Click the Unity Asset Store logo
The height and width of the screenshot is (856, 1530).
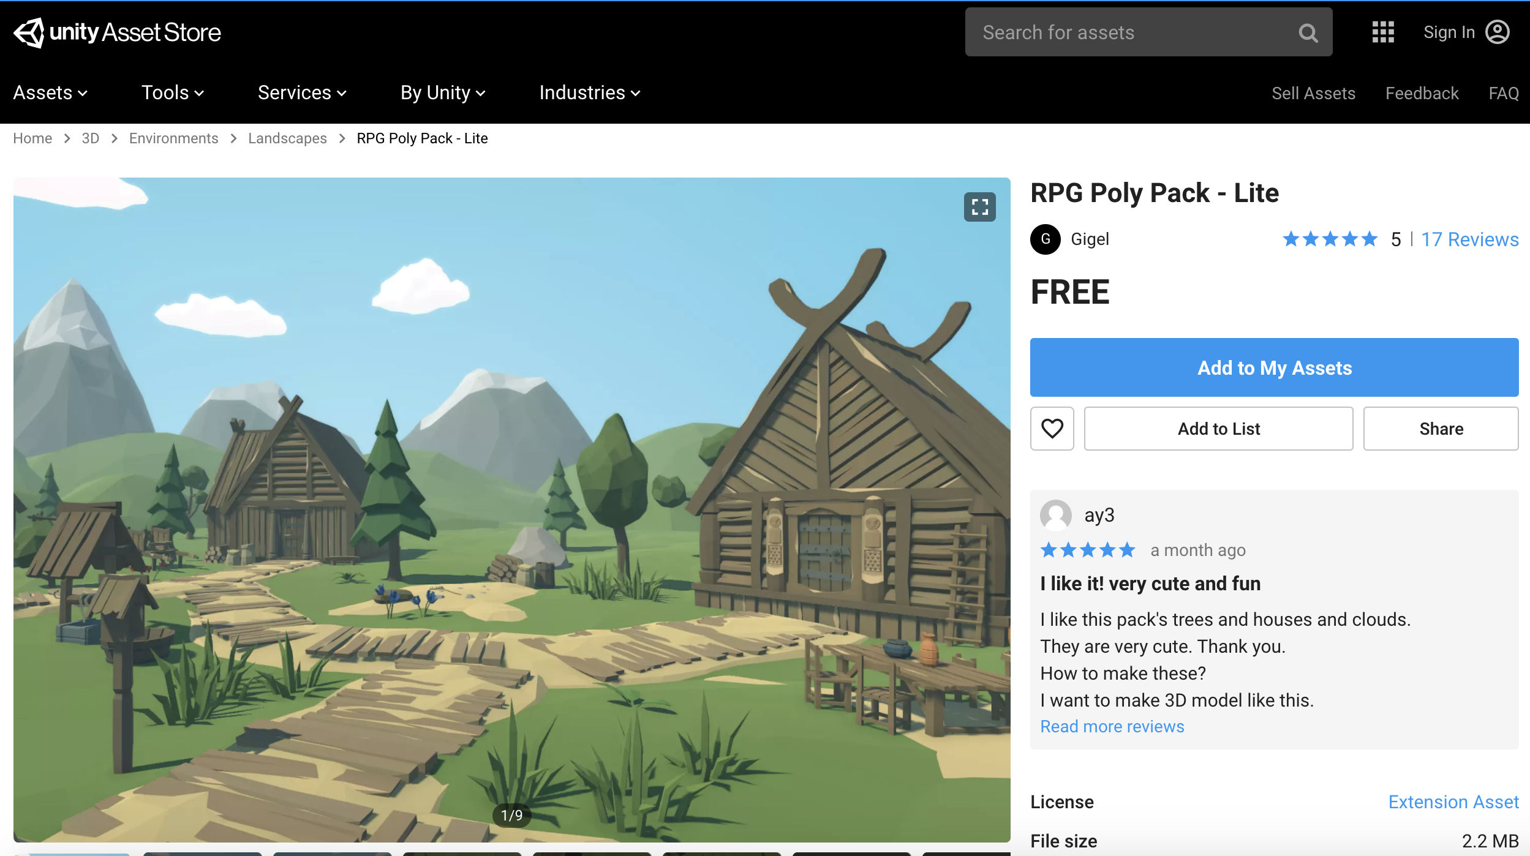(x=117, y=32)
